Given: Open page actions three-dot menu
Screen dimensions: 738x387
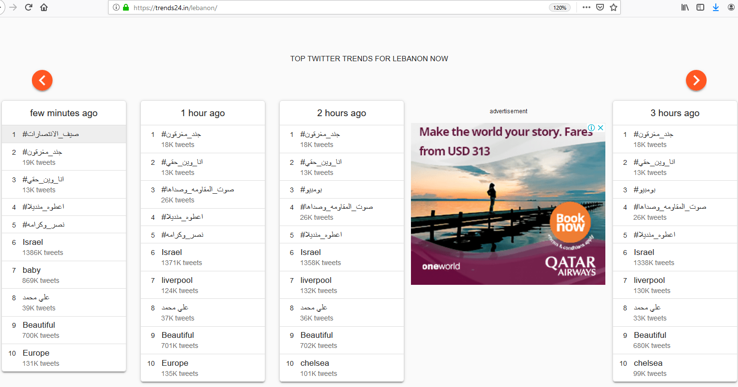Looking at the screenshot, I should (586, 7).
